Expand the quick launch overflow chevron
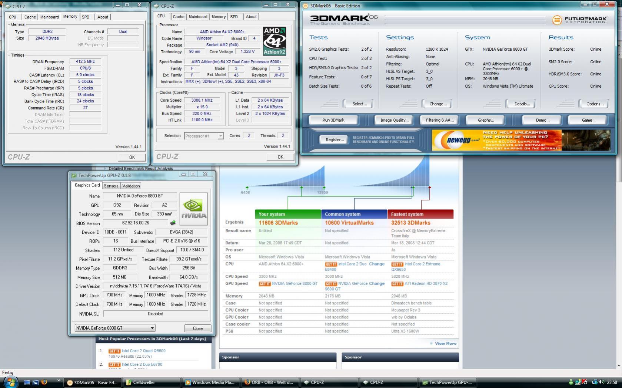This screenshot has height=388, width=622. point(59,381)
